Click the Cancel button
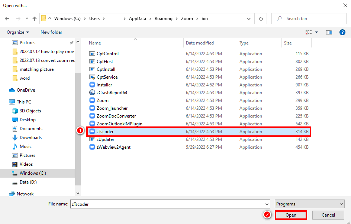 tap(328, 215)
